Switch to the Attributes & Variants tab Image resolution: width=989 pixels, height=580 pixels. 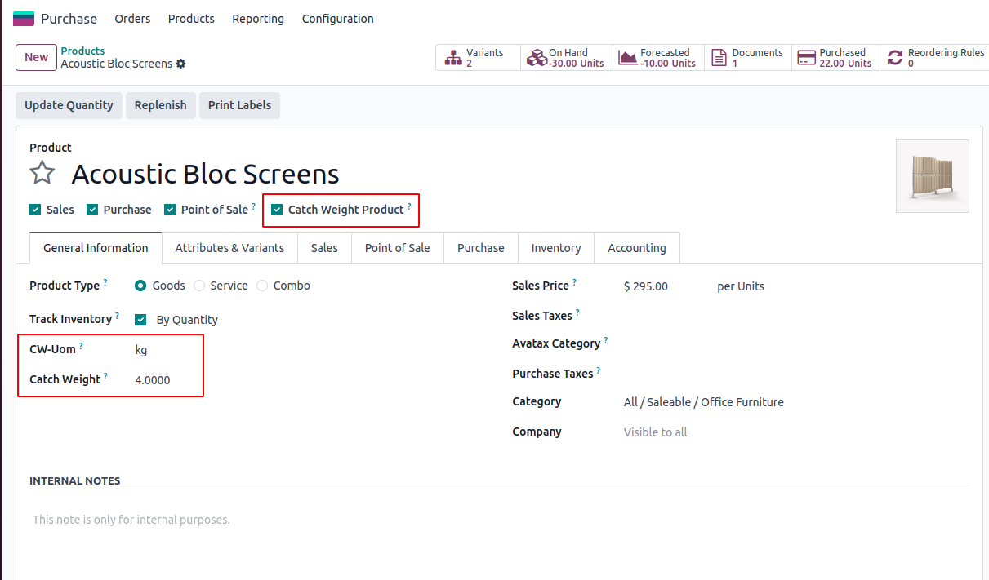[x=229, y=248]
